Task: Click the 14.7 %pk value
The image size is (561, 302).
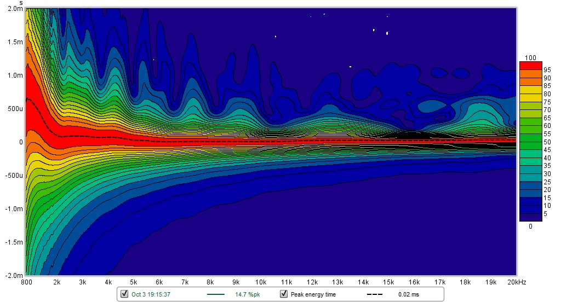Action: click(248, 294)
